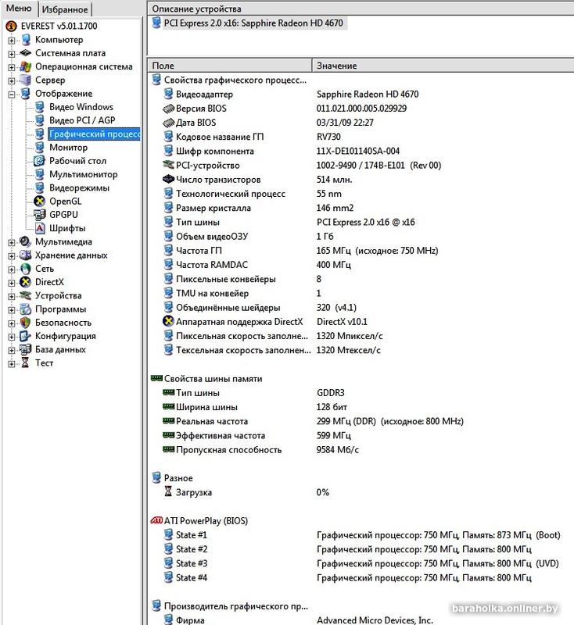574x625 pixels.
Task: Click the value RV730
Action: pos(328,137)
